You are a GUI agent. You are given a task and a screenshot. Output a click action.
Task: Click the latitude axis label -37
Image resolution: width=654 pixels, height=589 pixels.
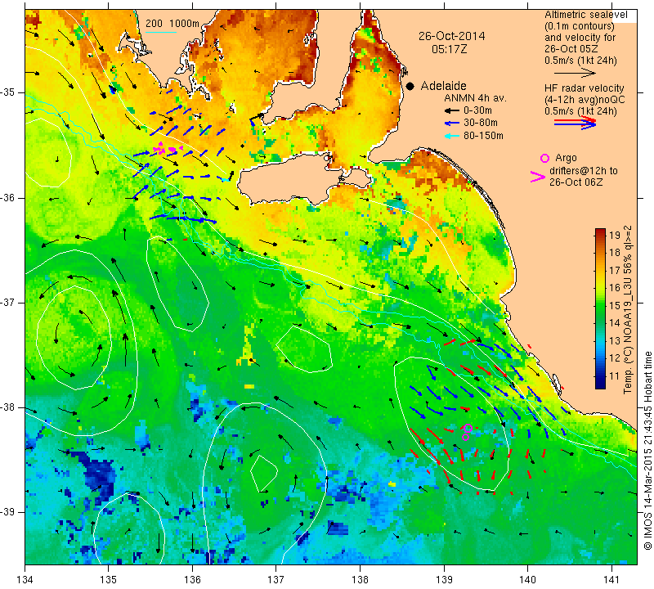(x=7, y=302)
